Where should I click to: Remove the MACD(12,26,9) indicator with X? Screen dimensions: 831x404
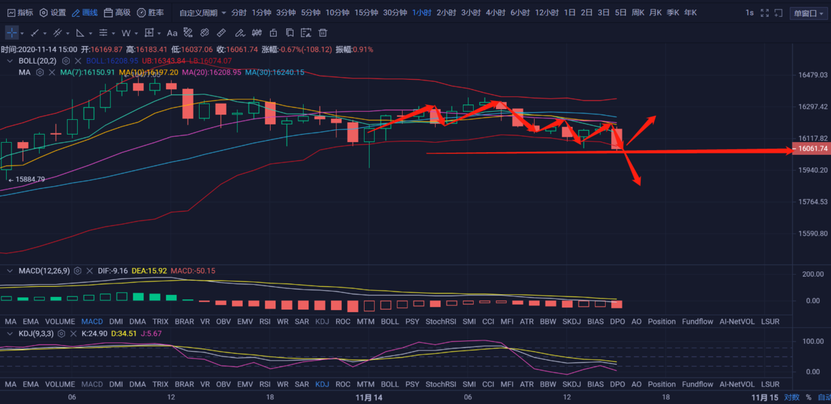tap(89, 271)
